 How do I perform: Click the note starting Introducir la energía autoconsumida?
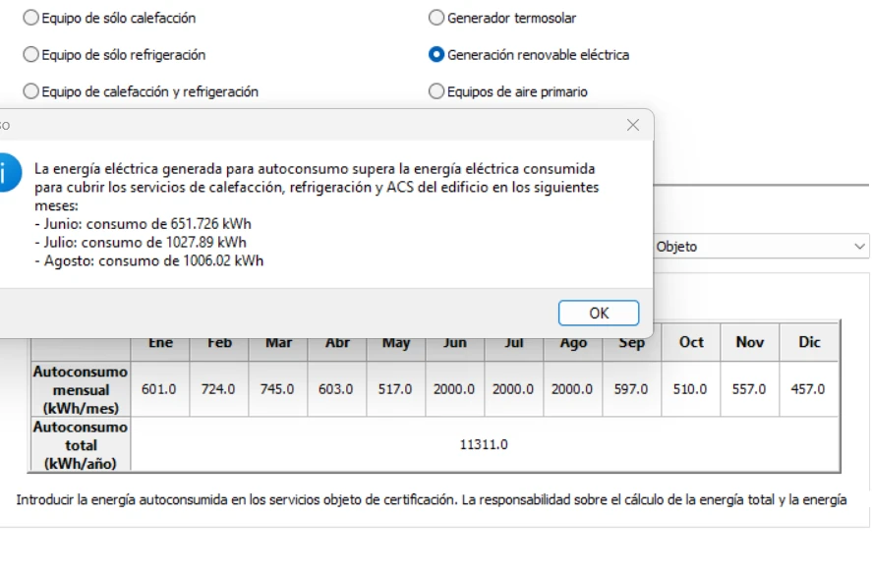tap(432, 500)
